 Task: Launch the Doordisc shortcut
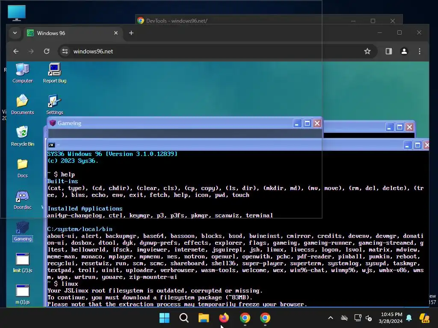pos(22,199)
